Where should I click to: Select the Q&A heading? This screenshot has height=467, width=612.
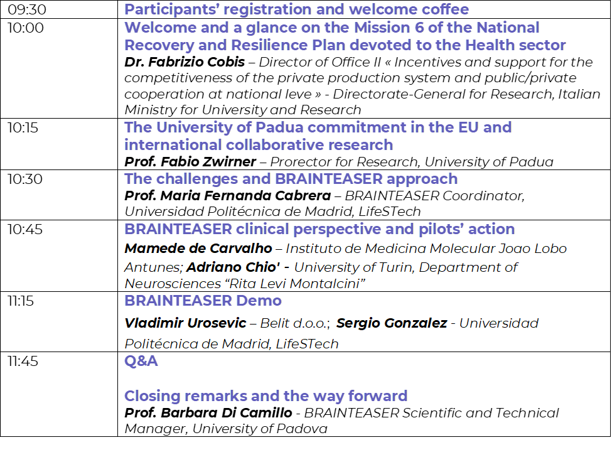click(141, 362)
